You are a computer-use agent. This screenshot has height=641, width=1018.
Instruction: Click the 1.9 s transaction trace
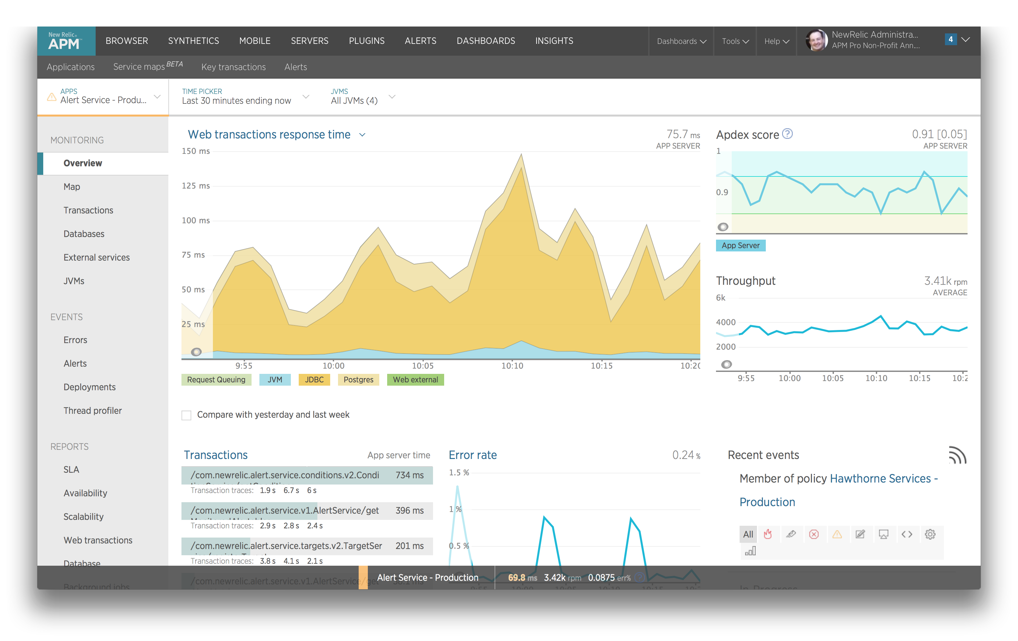coord(268,491)
